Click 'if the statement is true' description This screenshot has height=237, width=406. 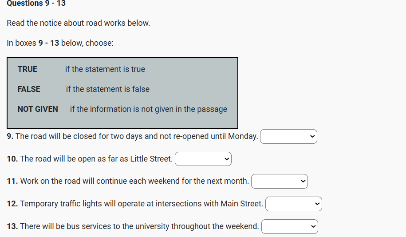tap(105, 69)
